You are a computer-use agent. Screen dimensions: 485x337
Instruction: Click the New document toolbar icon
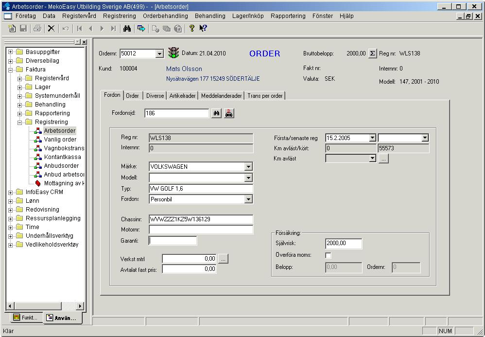point(12,29)
